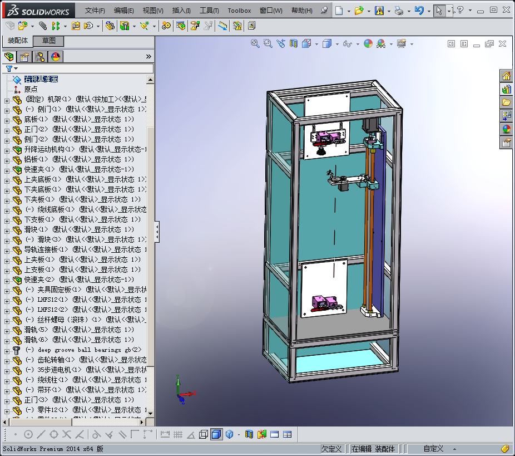Switch to the 草图 tab
The width and height of the screenshot is (515, 456).
pos(49,41)
